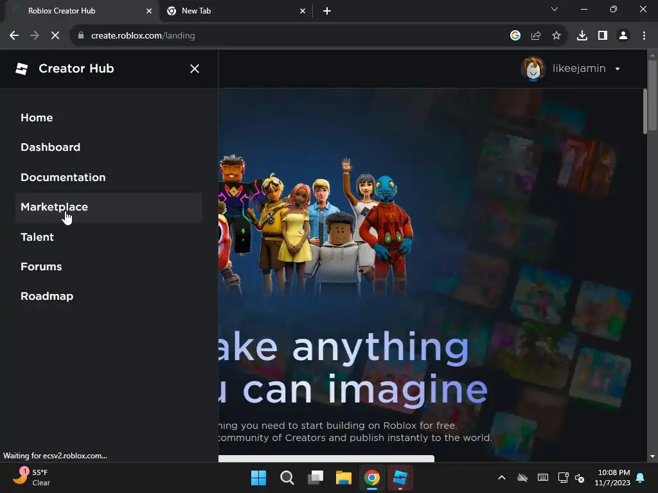Open Chrome downloads

(582, 36)
